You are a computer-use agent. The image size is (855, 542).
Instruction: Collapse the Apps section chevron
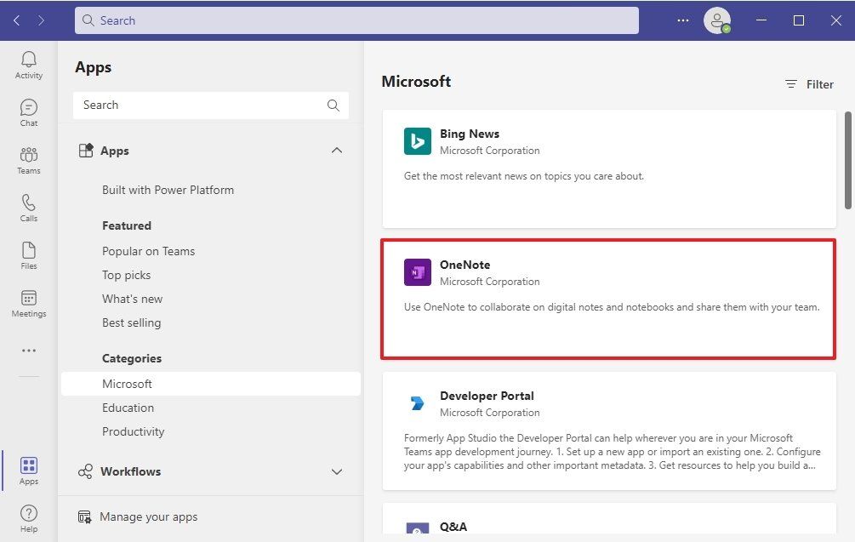coord(337,150)
